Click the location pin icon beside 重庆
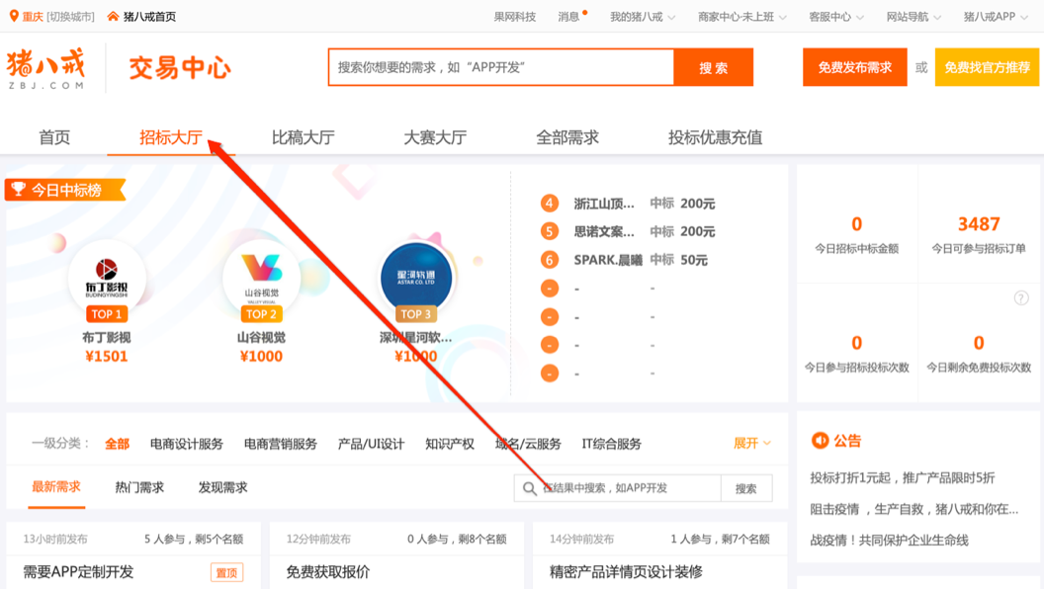 coord(13,16)
